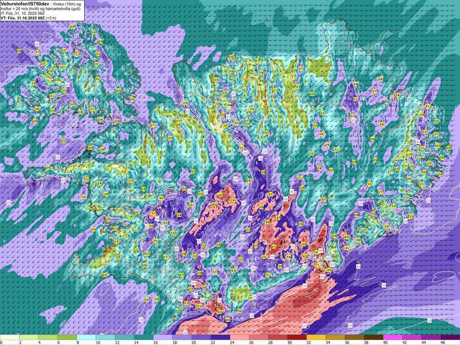Click the 24–26 m/s light pink legend swatch

pos(240,337)
